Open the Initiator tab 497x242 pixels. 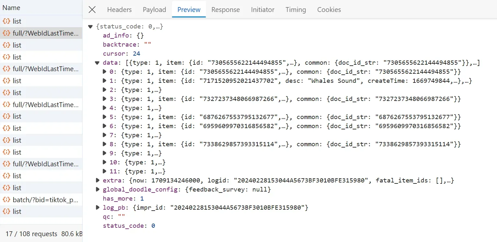click(x=262, y=9)
